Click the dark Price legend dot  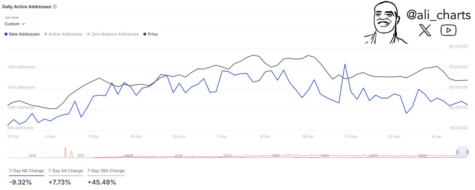(145, 34)
